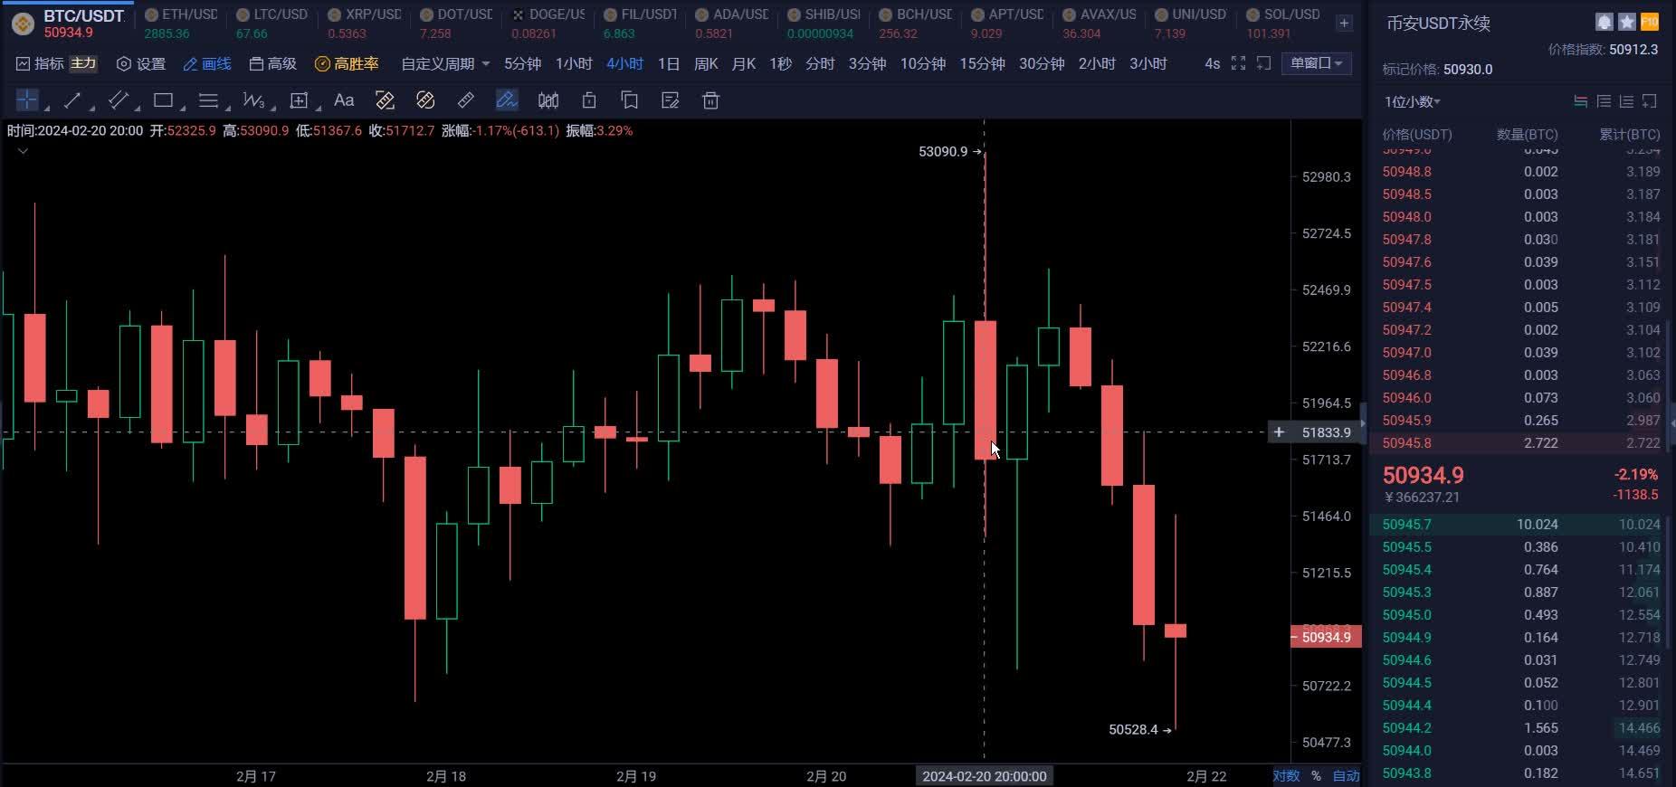Screen dimensions: 1676x787
Task: Select the trend line drawing tool
Action: pos(72,100)
